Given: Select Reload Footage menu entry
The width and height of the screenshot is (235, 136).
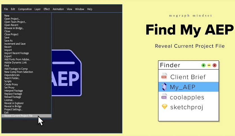Looking at the screenshot, I should 13,97.
